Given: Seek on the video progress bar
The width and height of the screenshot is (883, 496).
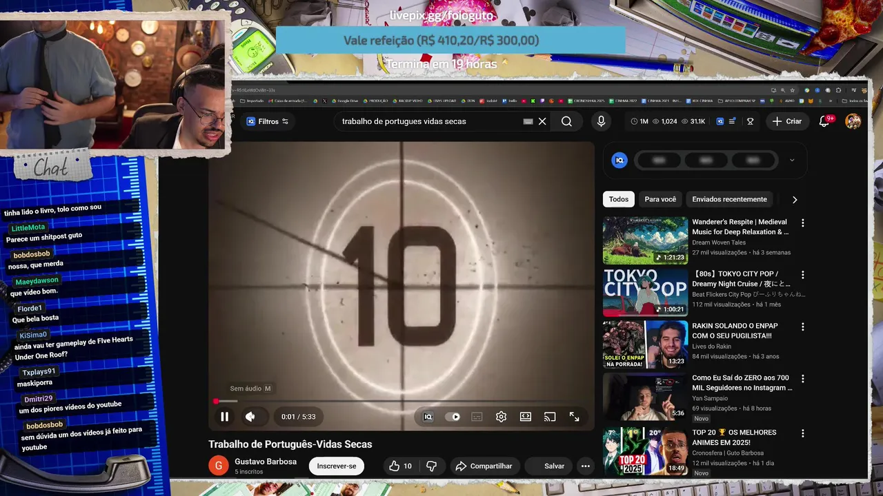Looking at the screenshot, I should click(x=401, y=401).
